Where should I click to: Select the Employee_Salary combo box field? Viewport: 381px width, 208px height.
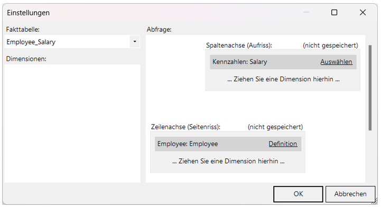point(72,42)
